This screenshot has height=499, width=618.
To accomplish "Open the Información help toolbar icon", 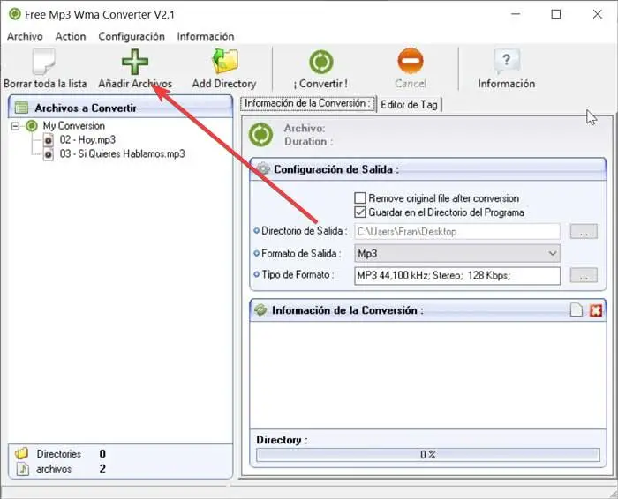I will click(507, 62).
